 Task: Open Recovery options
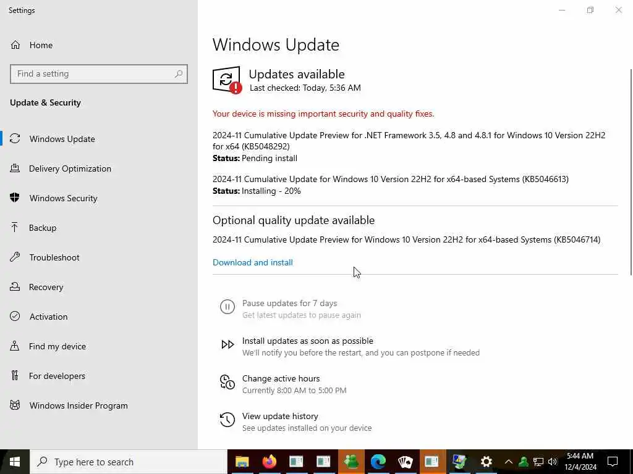pyautogui.click(x=46, y=287)
